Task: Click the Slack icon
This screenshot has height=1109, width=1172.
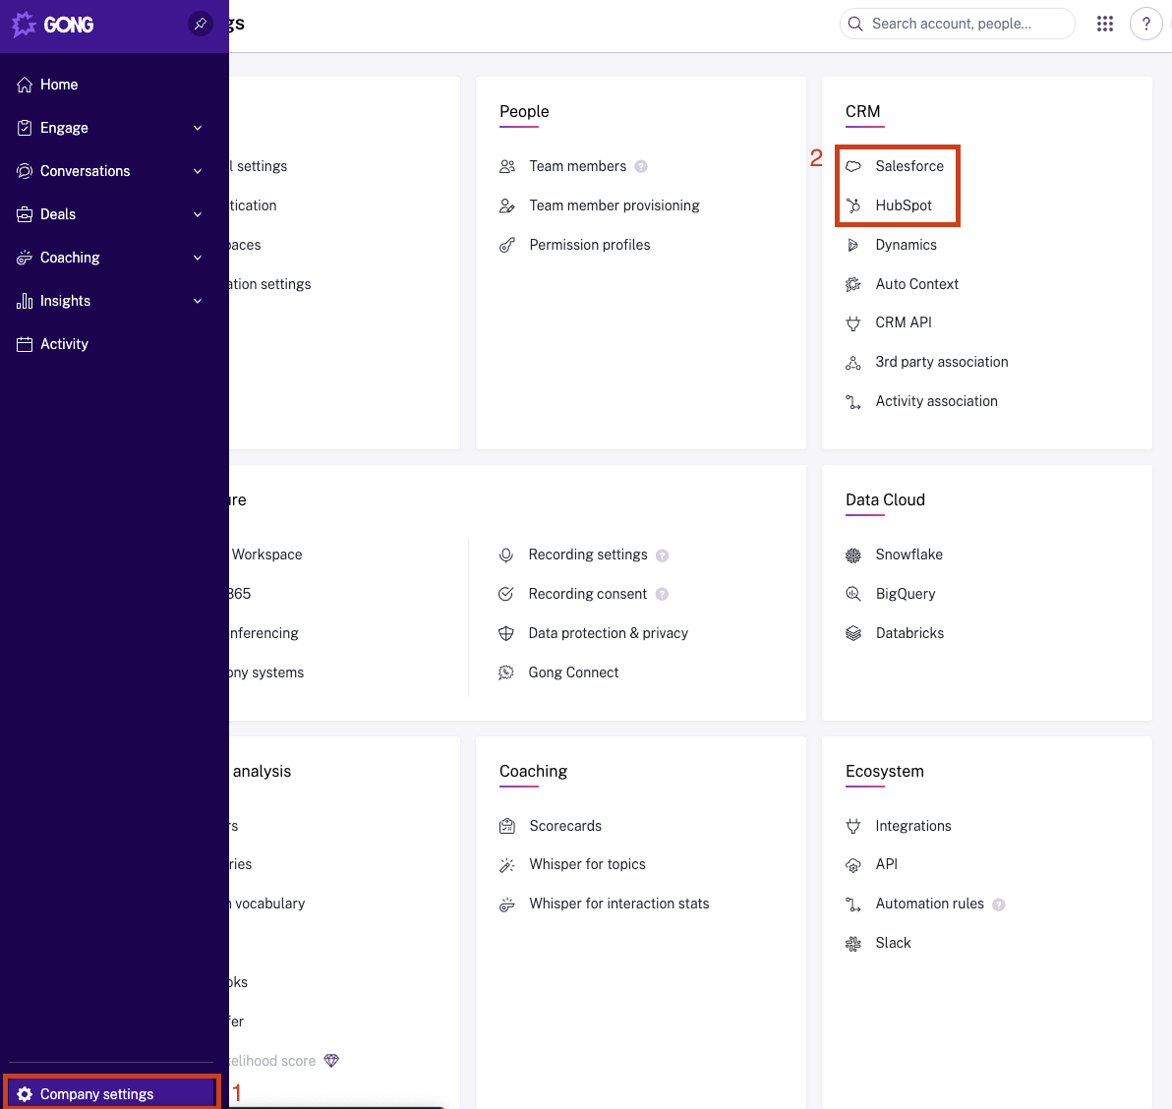Action: (x=852, y=944)
